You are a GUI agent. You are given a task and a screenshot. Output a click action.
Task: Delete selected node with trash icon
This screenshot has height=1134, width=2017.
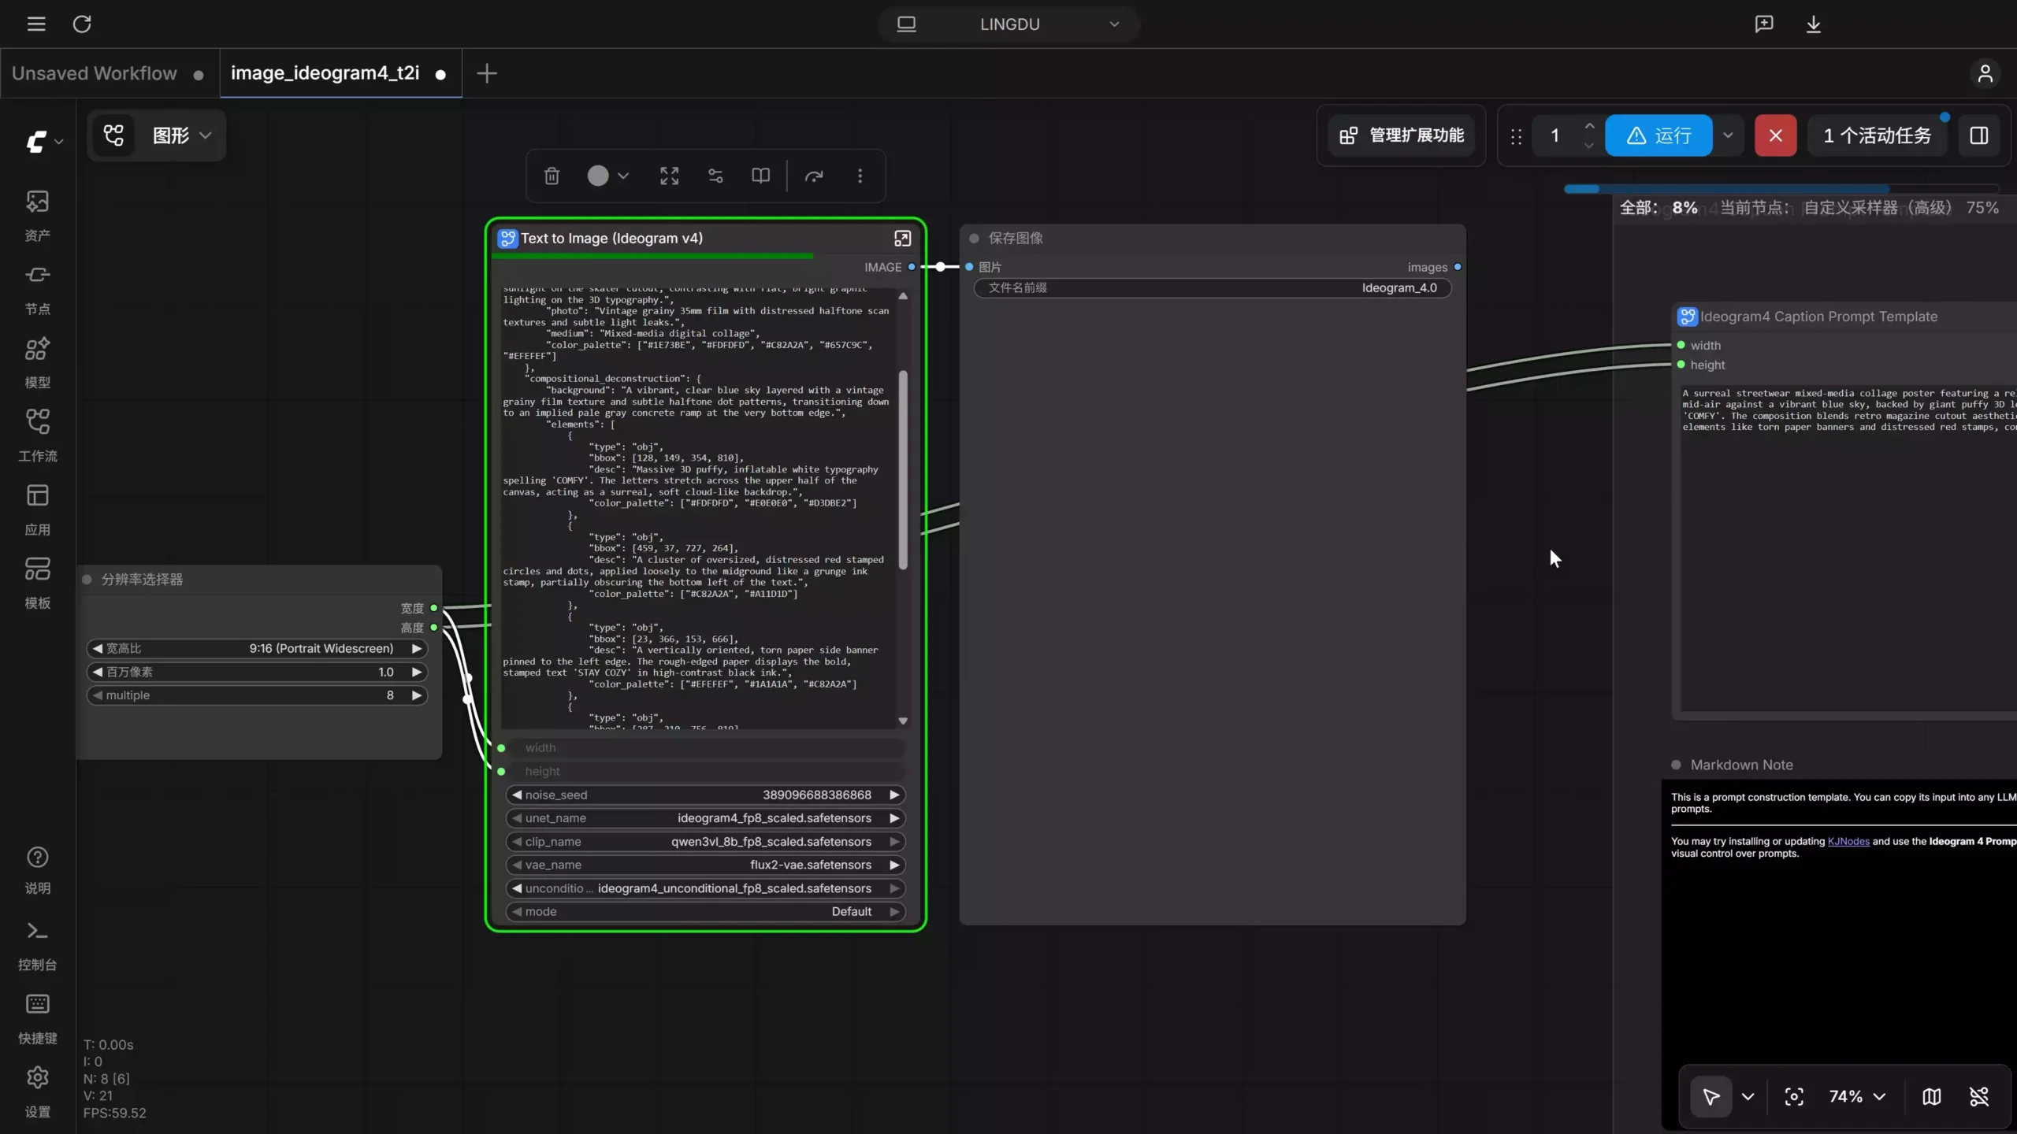[552, 176]
